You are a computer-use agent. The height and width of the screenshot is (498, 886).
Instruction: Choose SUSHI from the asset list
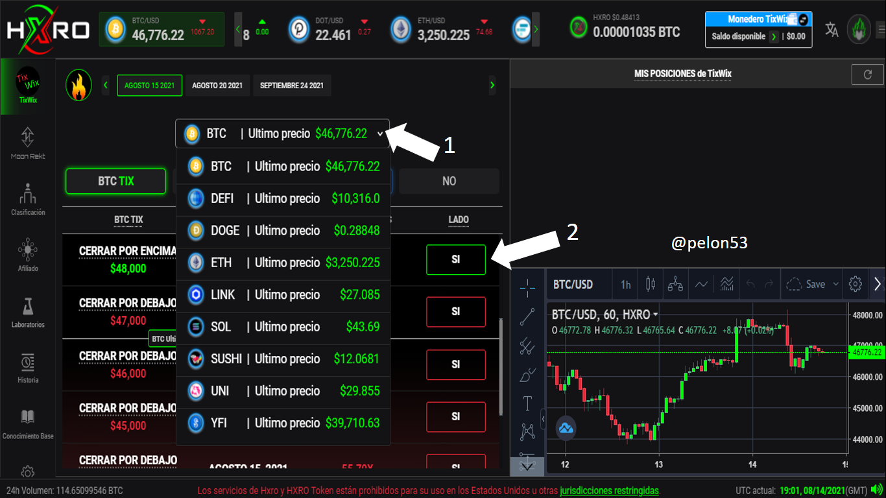pos(283,359)
